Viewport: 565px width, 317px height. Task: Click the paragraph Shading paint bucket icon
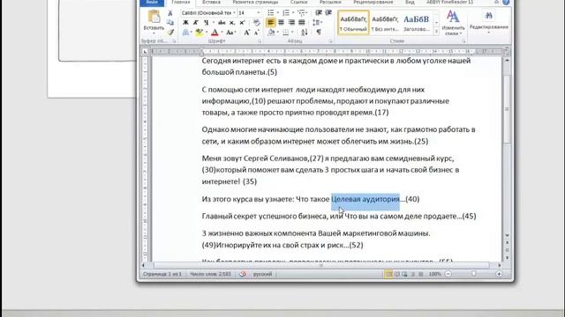coord(271,33)
